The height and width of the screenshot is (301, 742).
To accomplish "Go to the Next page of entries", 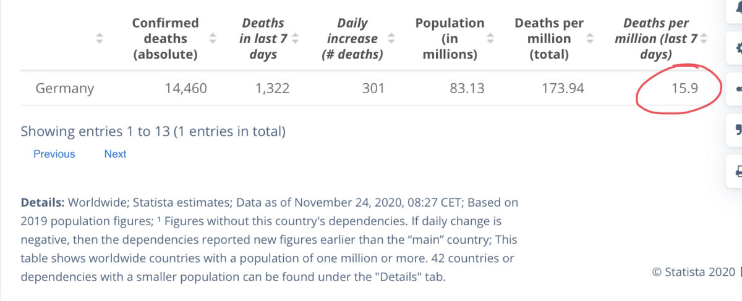I will point(115,154).
